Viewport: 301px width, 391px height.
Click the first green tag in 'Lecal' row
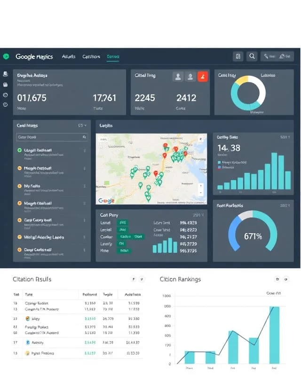tap(122, 222)
